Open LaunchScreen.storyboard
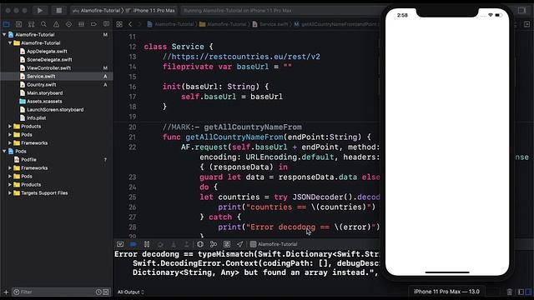The width and height of the screenshot is (534, 300). 55,109
